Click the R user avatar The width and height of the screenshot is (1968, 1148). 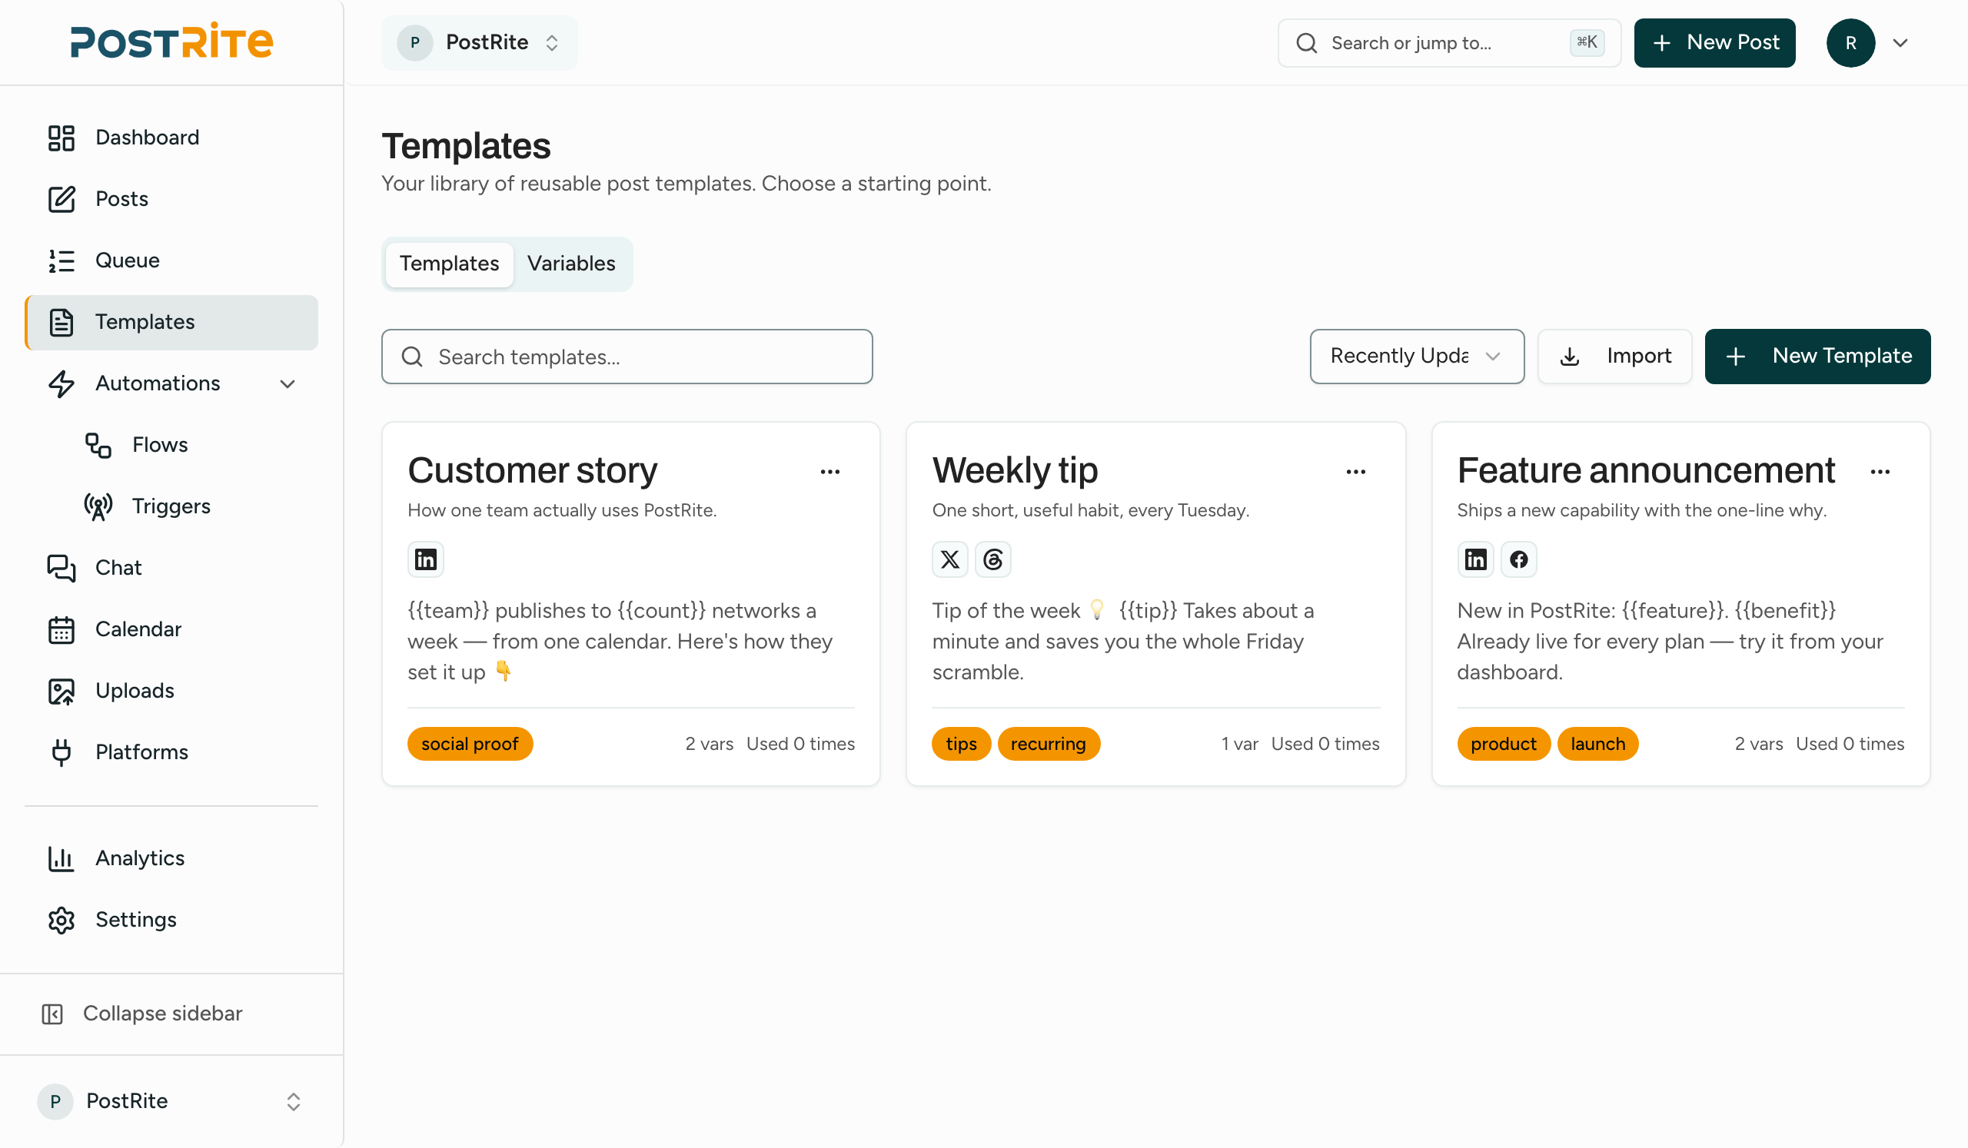pyautogui.click(x=1851, y=43)
